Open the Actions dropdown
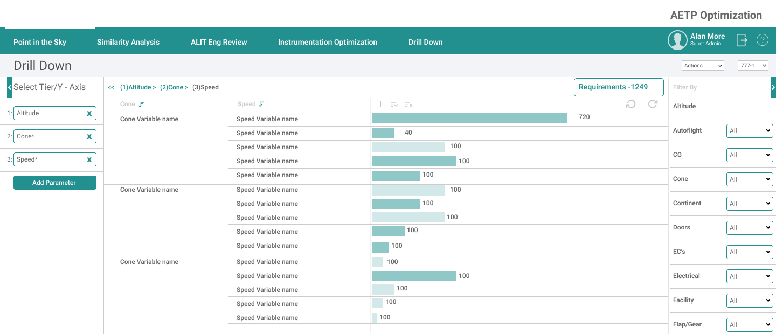Screen dimensions: 776x334 click(x=703, y=66)
